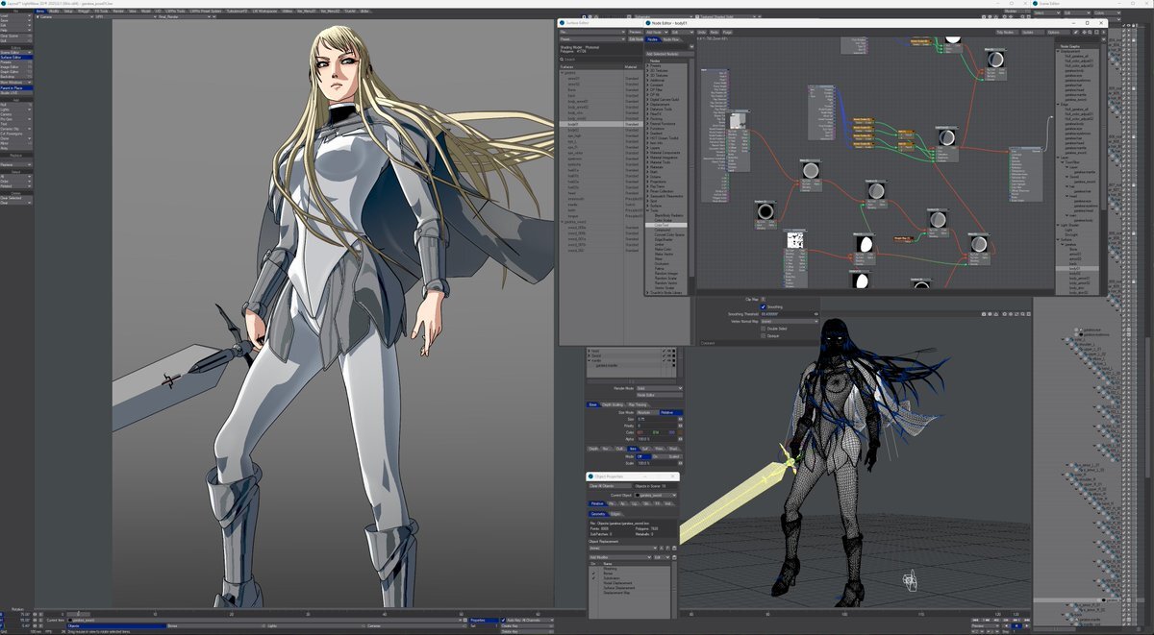This screenshot has height=635, width=1154.
Task: Switch to the Depth Scaling tab
Action: pos(612,404)
